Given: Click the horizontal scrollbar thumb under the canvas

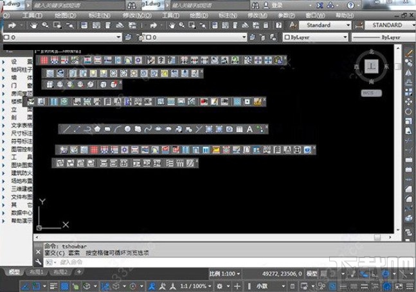Looking at the screenshot, I should [377, 237].
